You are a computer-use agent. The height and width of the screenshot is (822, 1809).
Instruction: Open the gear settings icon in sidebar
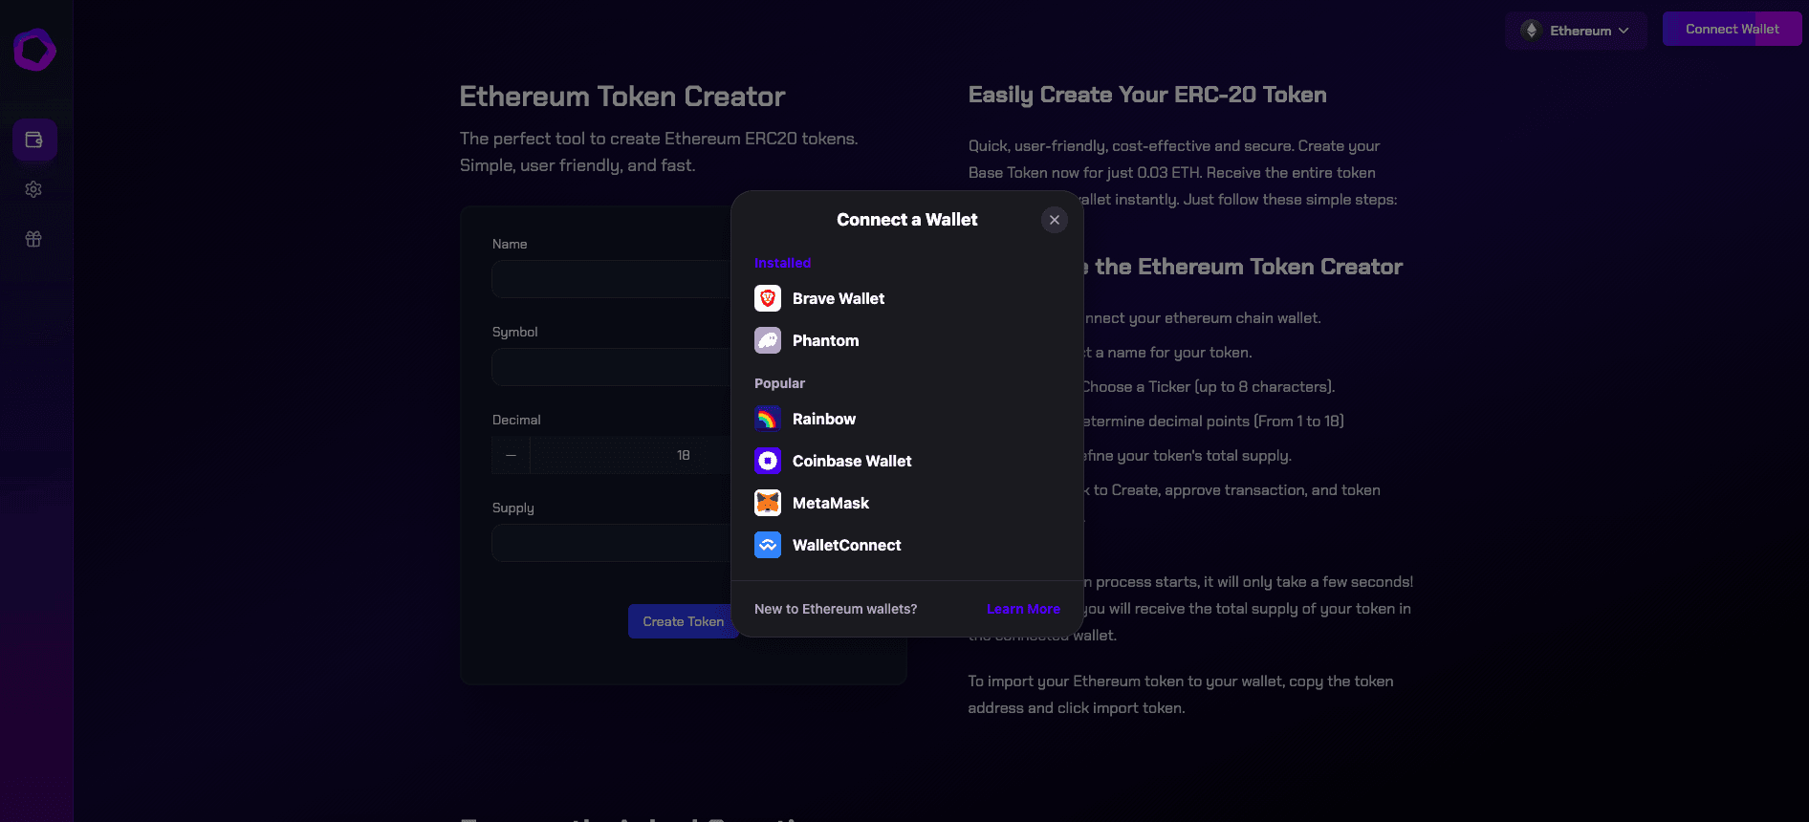tap(33, 189)
